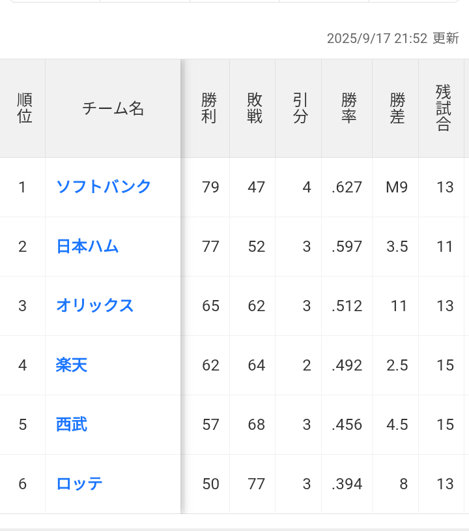Open the 楽天 team link
Viewport: 469px width, 531px height.
(x=72, y=365)
